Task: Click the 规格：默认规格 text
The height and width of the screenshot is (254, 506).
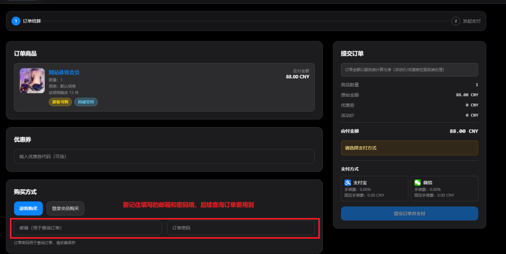Action: click(62, 86)
